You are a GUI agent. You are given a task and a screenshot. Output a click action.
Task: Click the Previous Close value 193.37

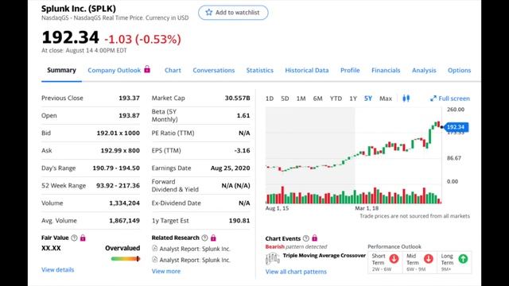[129, 98]
